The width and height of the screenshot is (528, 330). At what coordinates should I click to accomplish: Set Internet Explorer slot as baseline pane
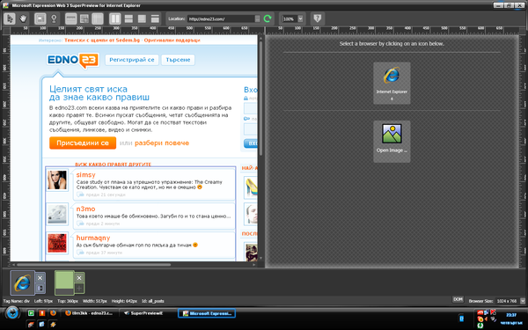(x=40, y=289)
